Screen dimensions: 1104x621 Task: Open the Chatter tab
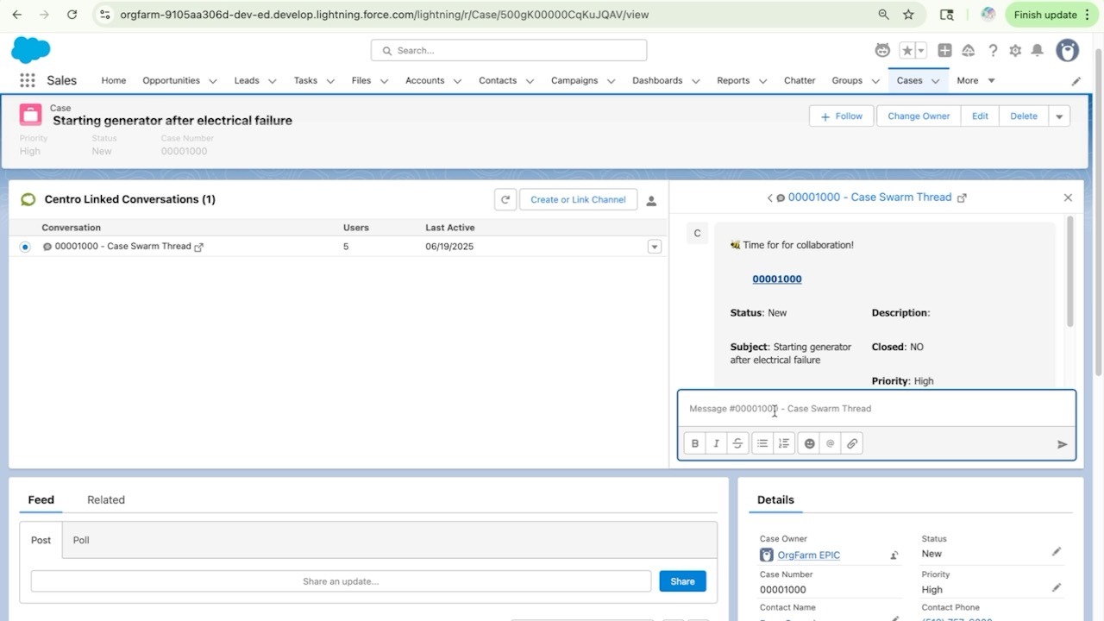(x=800, y=80)
